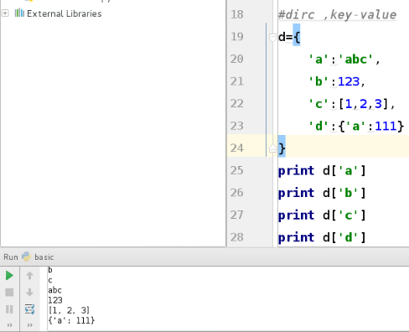Click line number 27 in the gutter

237,215
